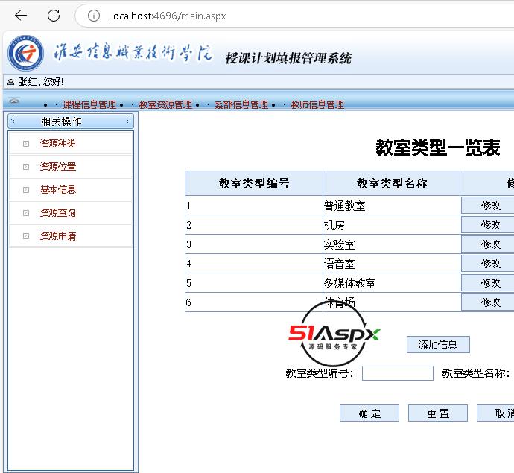
Task: Click the 确定 button
Action: point(369,413)
